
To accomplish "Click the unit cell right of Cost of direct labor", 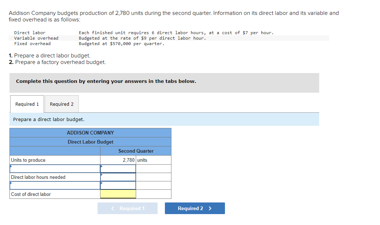I will [x=153, y=194].
